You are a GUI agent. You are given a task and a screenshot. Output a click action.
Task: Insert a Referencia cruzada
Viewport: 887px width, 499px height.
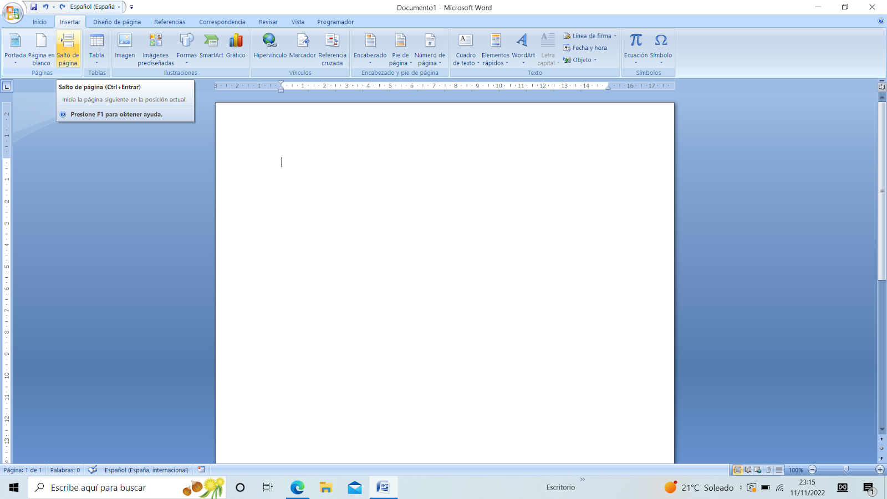click(x=332, y=49)
